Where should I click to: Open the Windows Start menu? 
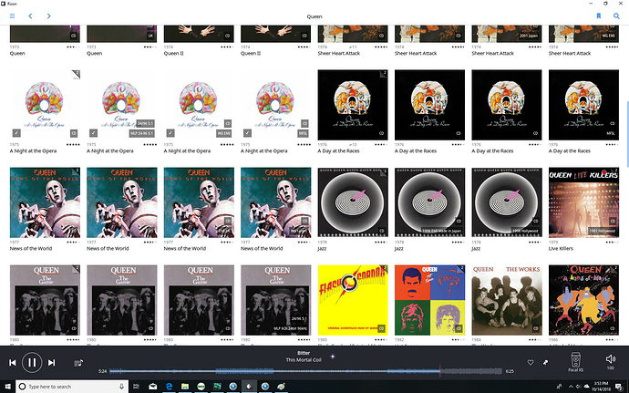pyautogui.click(x=7, y=387)
